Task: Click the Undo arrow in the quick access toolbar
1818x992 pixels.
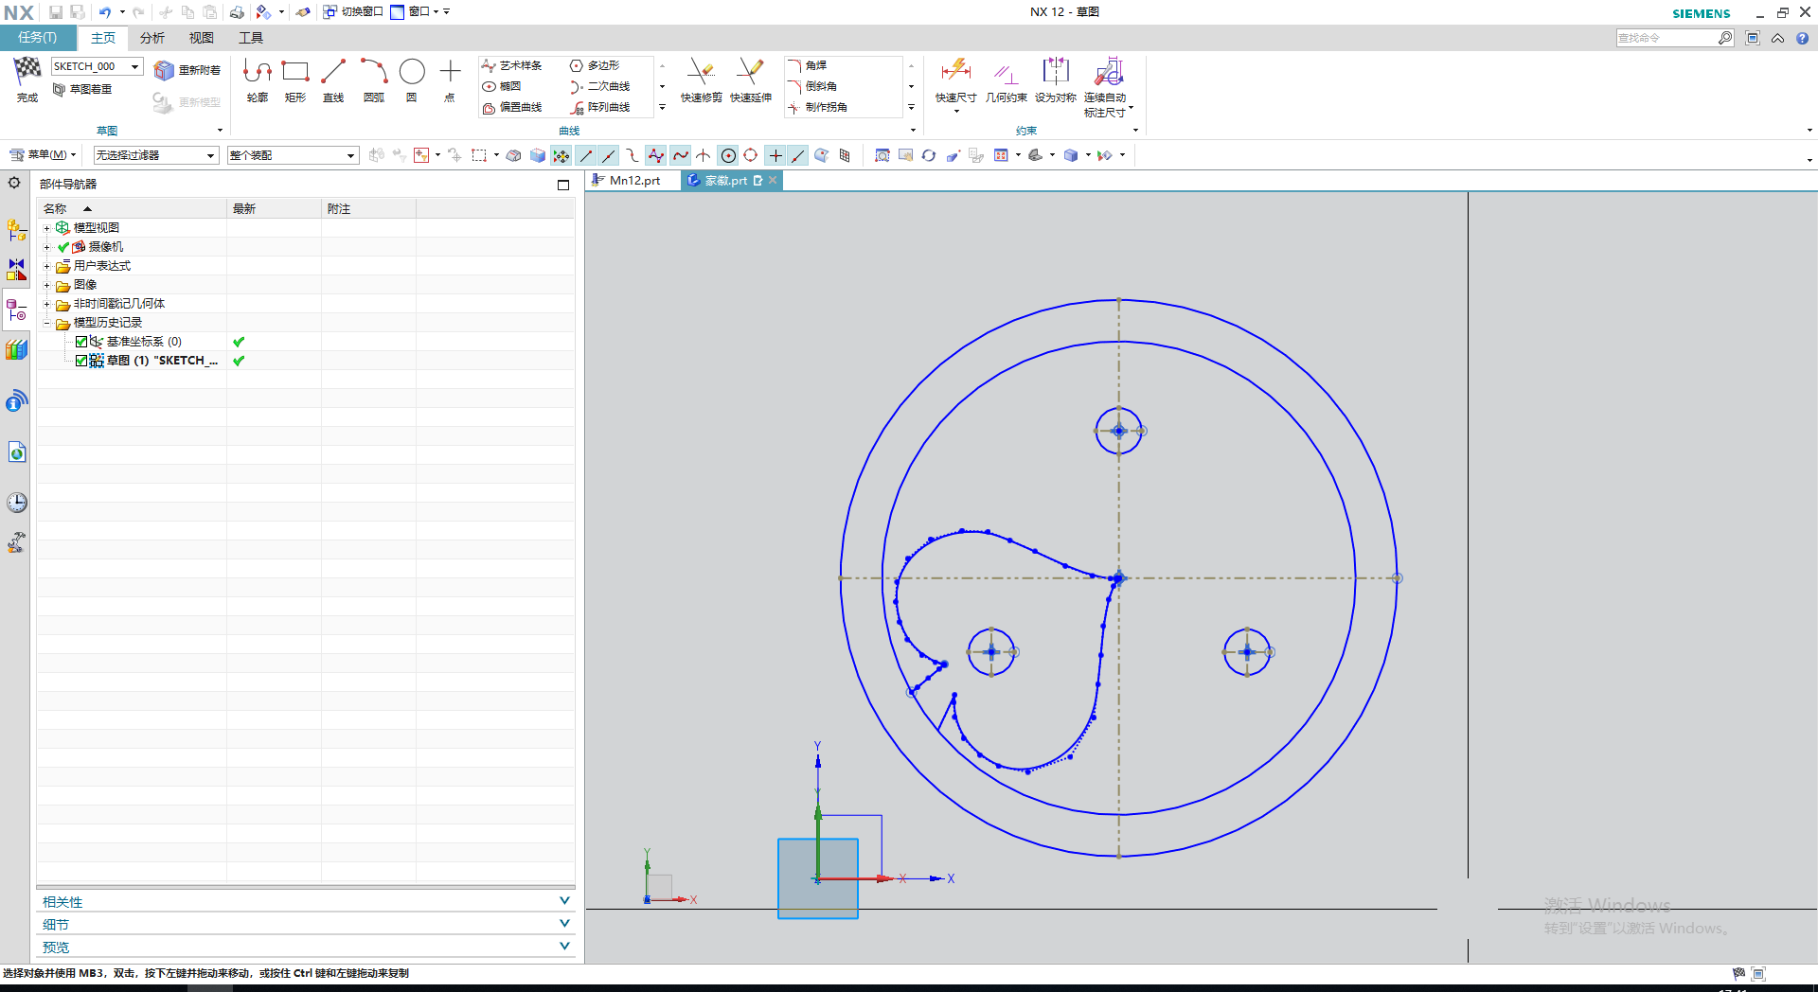Action: (105, 12)
